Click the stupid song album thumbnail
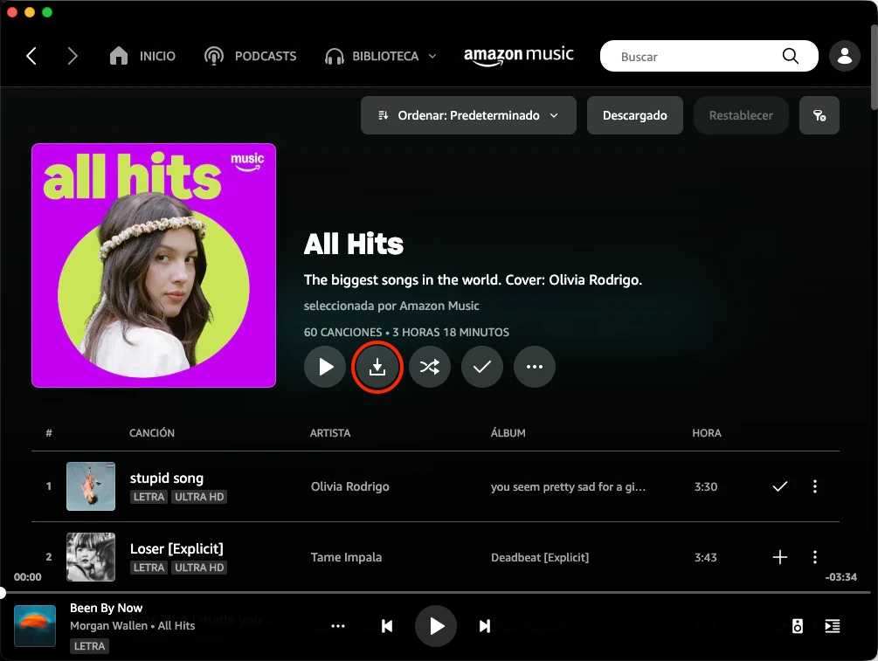Viewport: 878px width, 661px height. (91, 486)
